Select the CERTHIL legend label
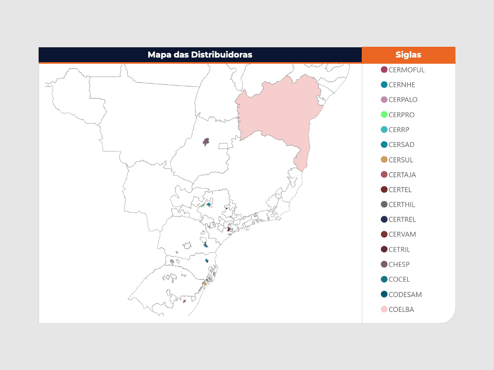 coord(402,205)
